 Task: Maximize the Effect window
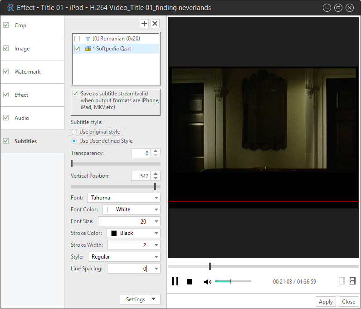pos(338,8)
